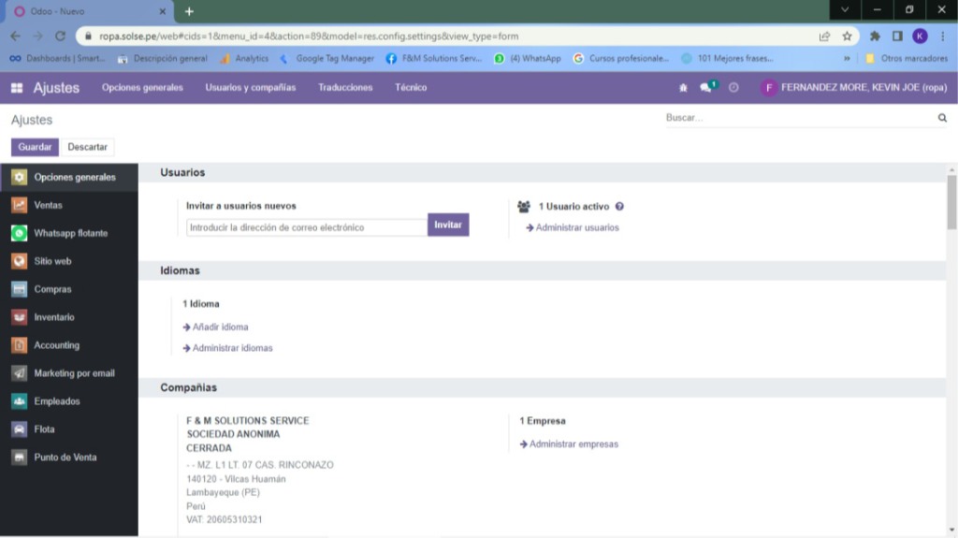Click the settings vertical scrollbar thumb
This screenshot has height=538, width=958.
(951, 202)
